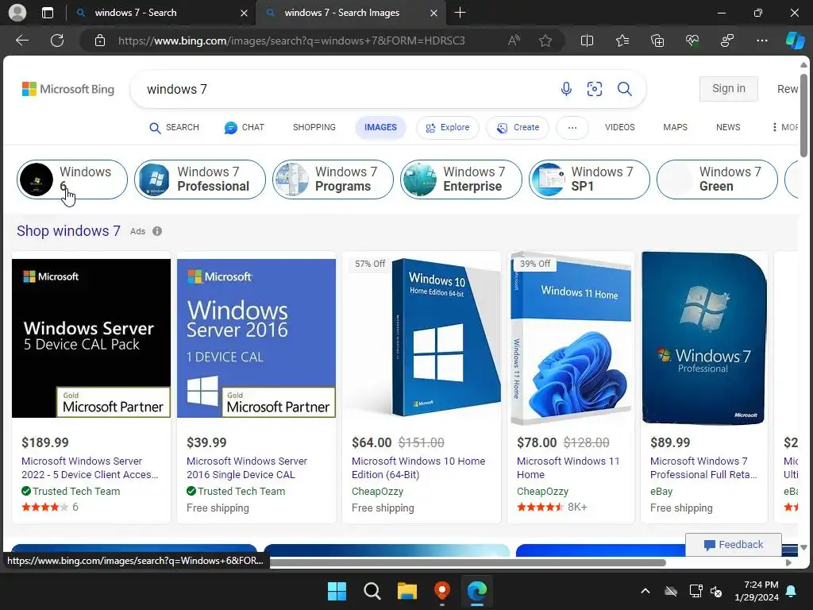Click the Windows Server 5 Device CAL Pack image
This screenshot has width=813, height=610.
[x=91, y=338]
